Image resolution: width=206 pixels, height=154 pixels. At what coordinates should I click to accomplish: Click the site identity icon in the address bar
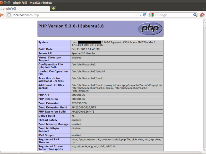(x=9, y=15)
